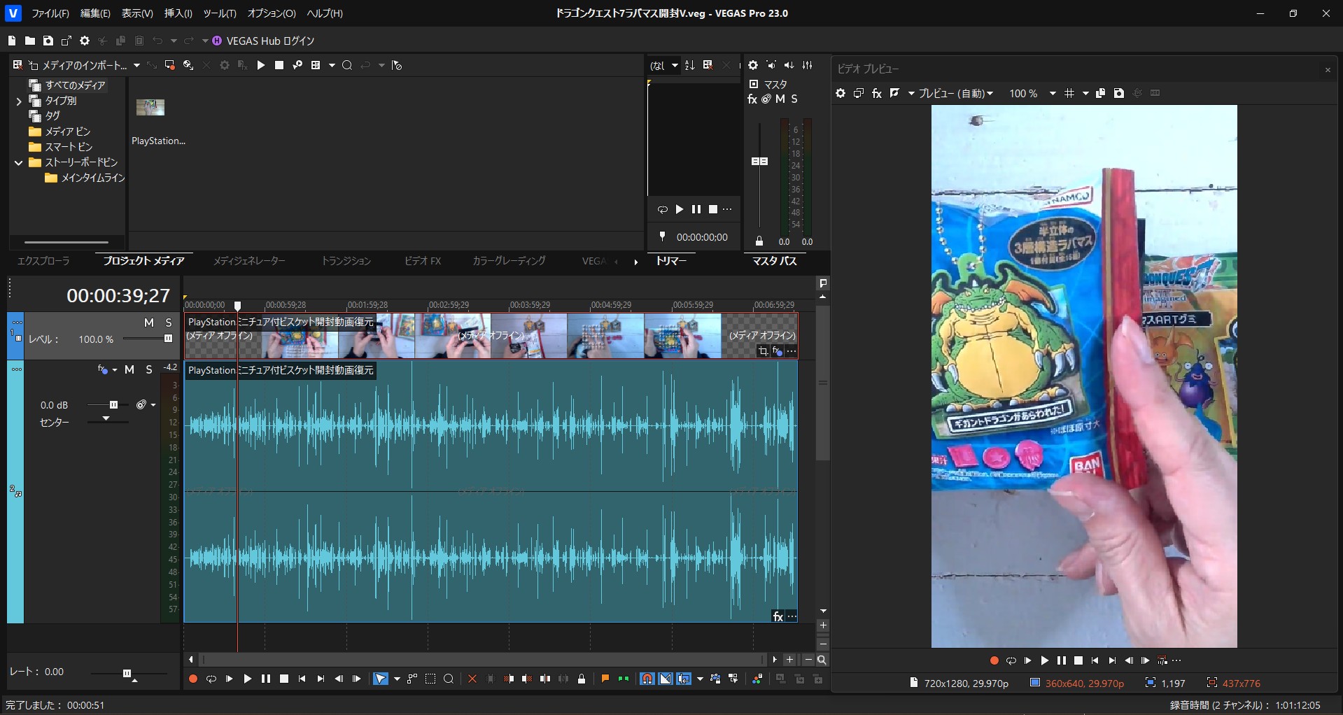Viewport: 1343px width, 715px height.
Task: Open the ツール(T) menu
Action: click(x=220, y=13)
